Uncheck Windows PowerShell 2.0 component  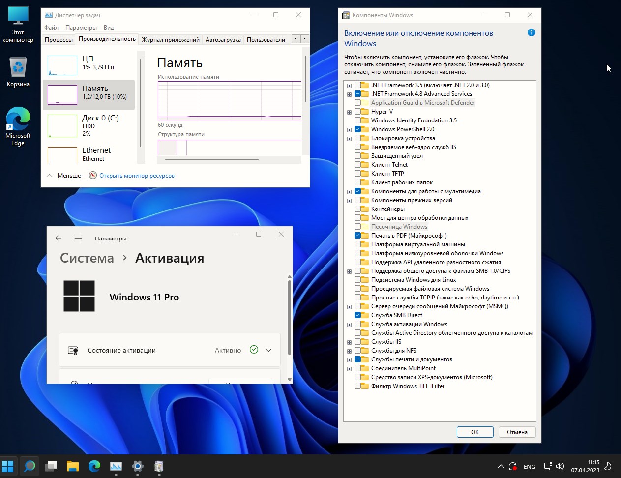tap(357, 129)
